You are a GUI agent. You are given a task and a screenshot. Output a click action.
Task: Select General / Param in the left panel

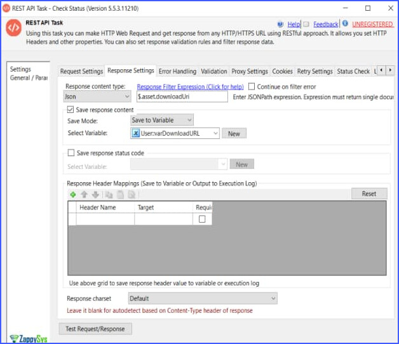(29, 78)
